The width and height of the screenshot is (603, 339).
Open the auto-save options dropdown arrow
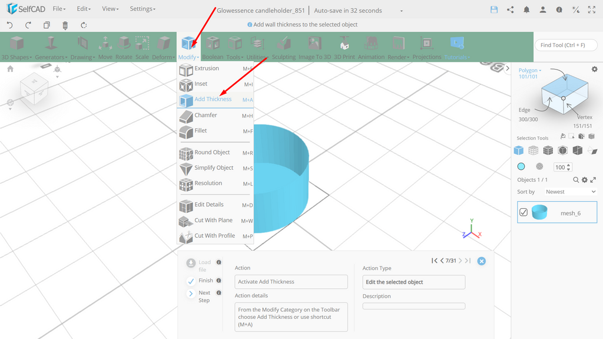(402, 11)
